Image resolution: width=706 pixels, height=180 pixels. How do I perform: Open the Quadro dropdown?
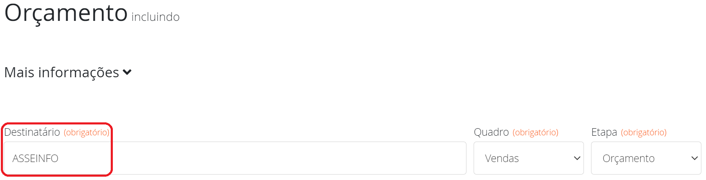coord(528,158)
